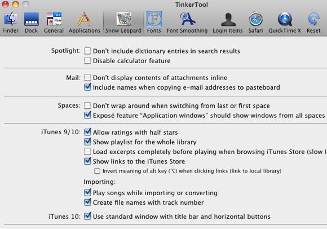Enable 'Don't display contents of attachments inline'

[87, 78]
